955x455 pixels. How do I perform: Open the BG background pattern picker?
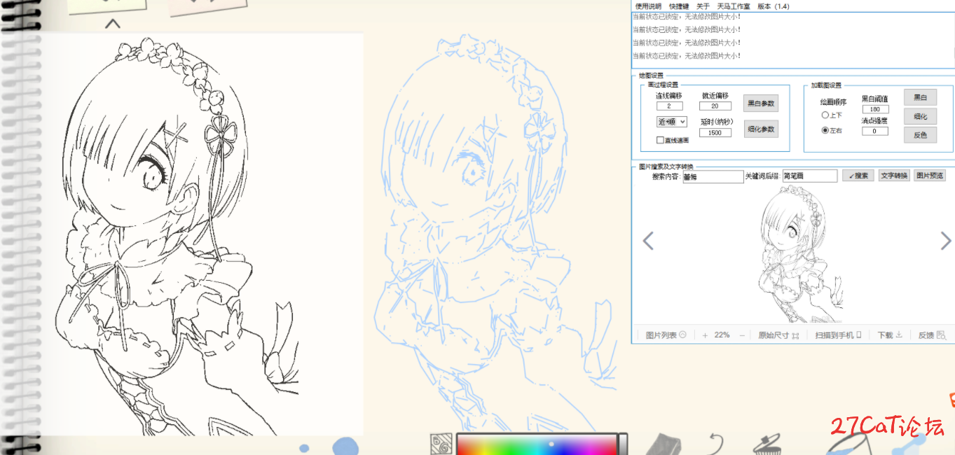tap(441, 444)
